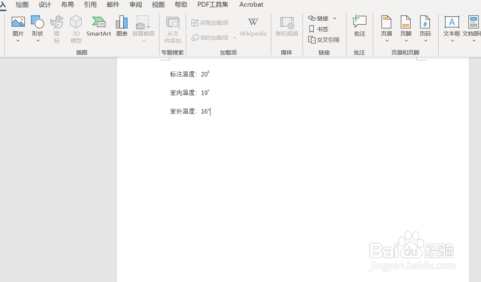Screen dimensions: 481x282
Task: Expand the 文本框 dropdown arrow
Action: point(452,41)
